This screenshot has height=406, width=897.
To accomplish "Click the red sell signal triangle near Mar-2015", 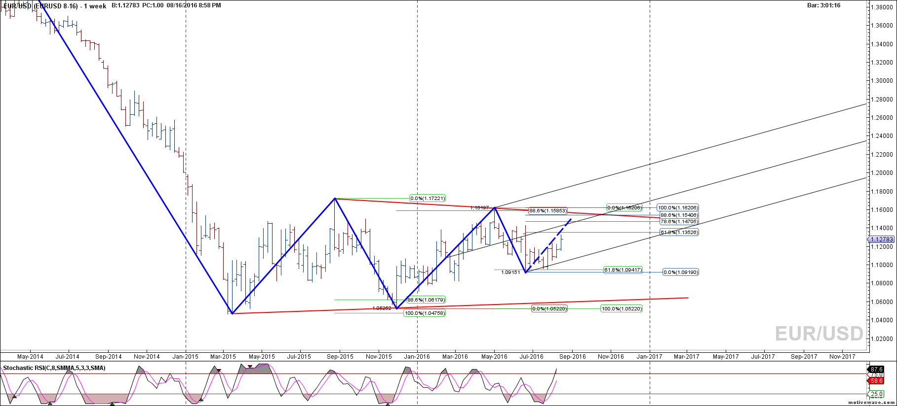I will [x=219, y=370].
